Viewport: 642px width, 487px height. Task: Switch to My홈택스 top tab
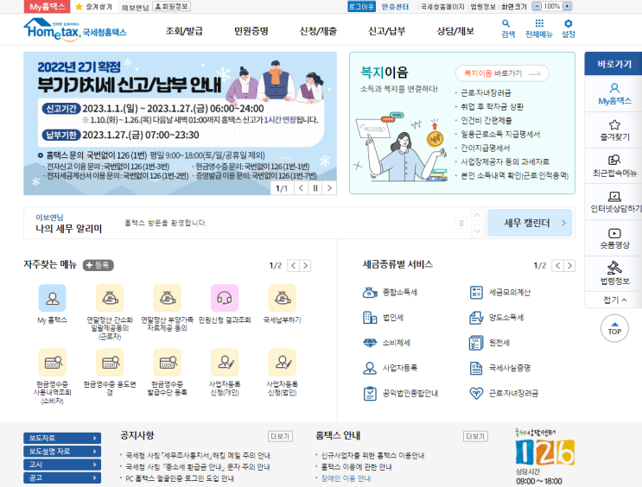point(48,7)
